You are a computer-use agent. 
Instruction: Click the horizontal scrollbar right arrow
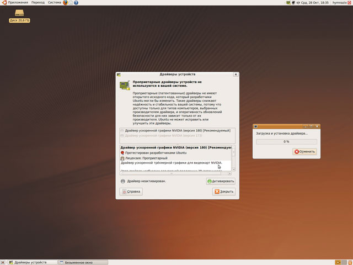[x=229, y=173]
